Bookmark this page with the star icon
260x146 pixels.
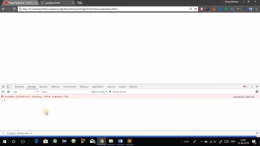click(196, 9)
